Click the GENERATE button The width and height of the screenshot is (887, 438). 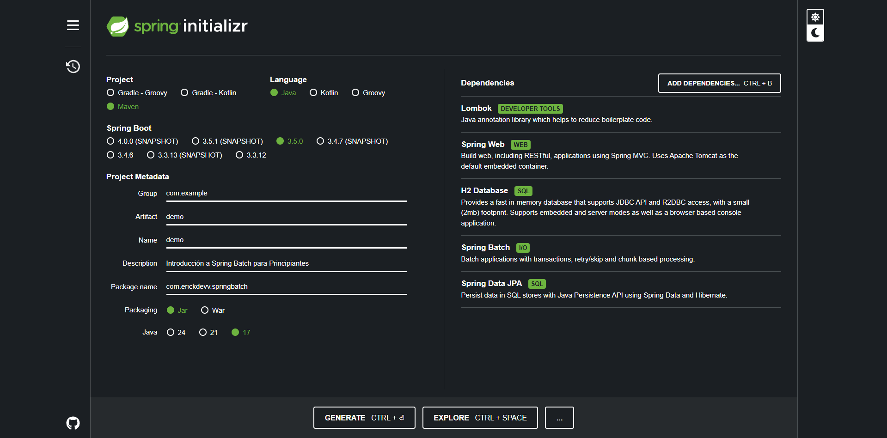pyautogui.click(x=364, y=418)
